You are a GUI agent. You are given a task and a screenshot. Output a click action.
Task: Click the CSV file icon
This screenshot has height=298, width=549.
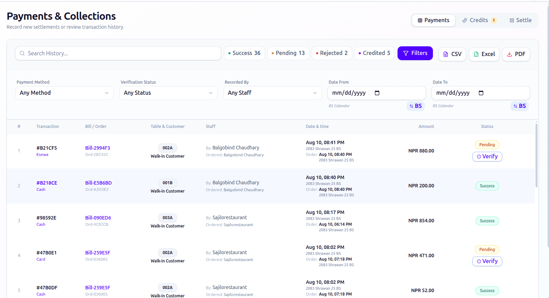[446, 54]
